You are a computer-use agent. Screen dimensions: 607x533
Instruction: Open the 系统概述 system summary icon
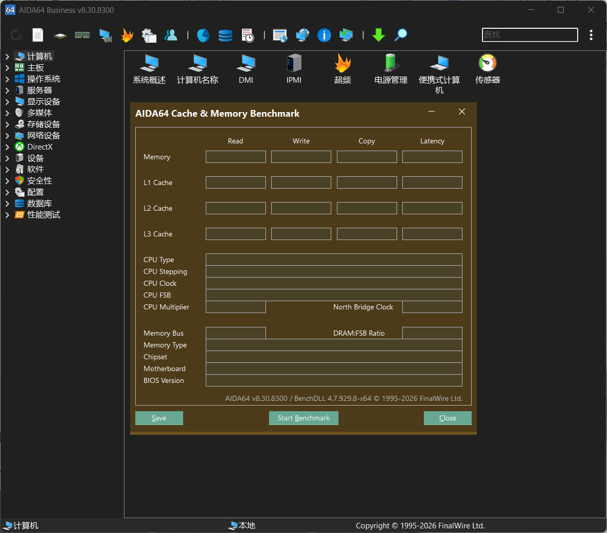[x=149, y=69]
